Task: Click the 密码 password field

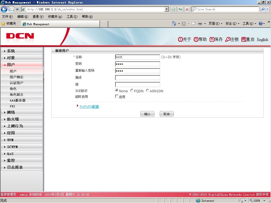Action: pyautogui.click(x=138, y=64)
